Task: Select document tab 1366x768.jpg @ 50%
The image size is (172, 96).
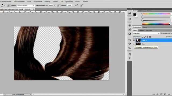Action: tap(16, 9)
